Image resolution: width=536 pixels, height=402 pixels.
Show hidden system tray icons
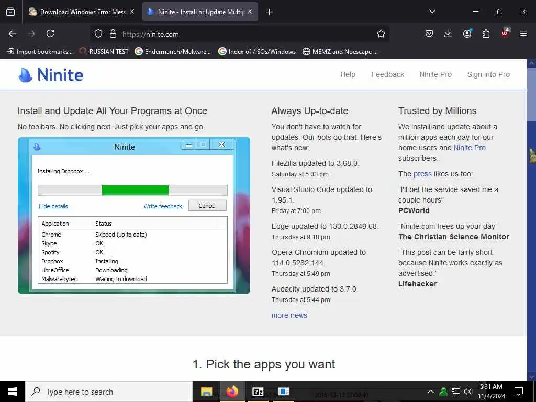[x=431, y=392]
